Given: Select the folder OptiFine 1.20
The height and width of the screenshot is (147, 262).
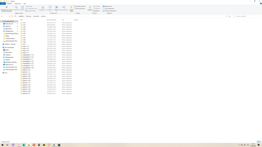Looking at the screenshot, I should tap(26, 93).
